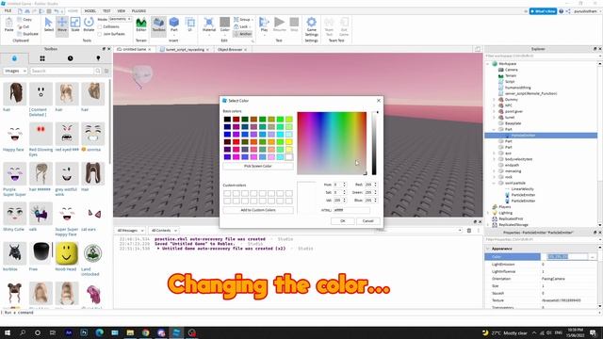Open the Toolbox Creations lightbulb tab

[98, 58]
